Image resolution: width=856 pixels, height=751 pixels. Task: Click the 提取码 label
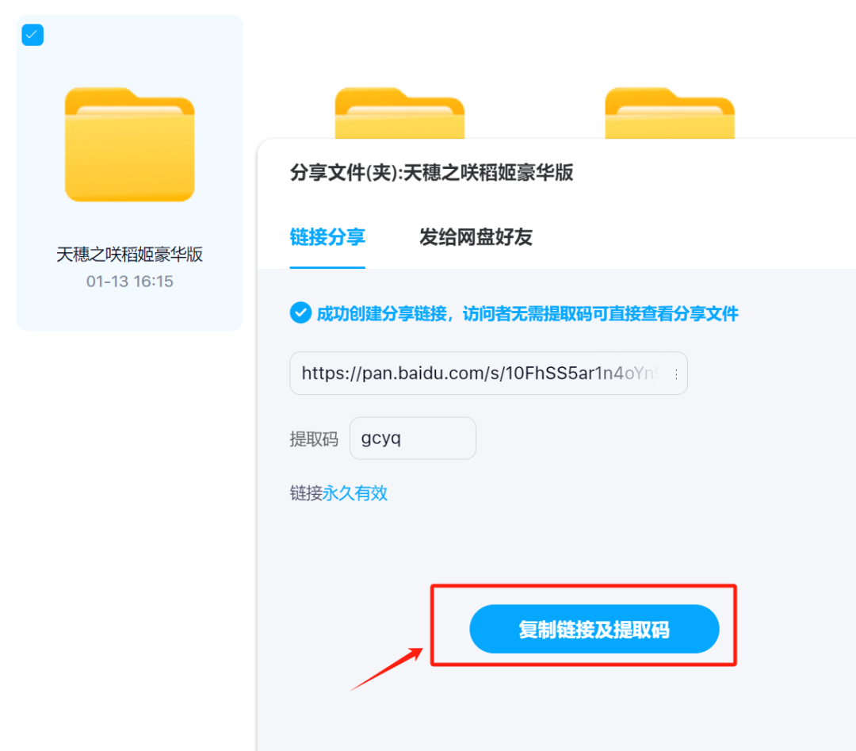click(x=314, y=439)
